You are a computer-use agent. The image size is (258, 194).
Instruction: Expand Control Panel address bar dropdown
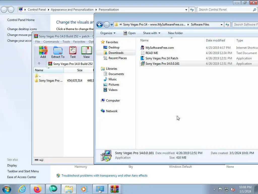click(186, 10)
